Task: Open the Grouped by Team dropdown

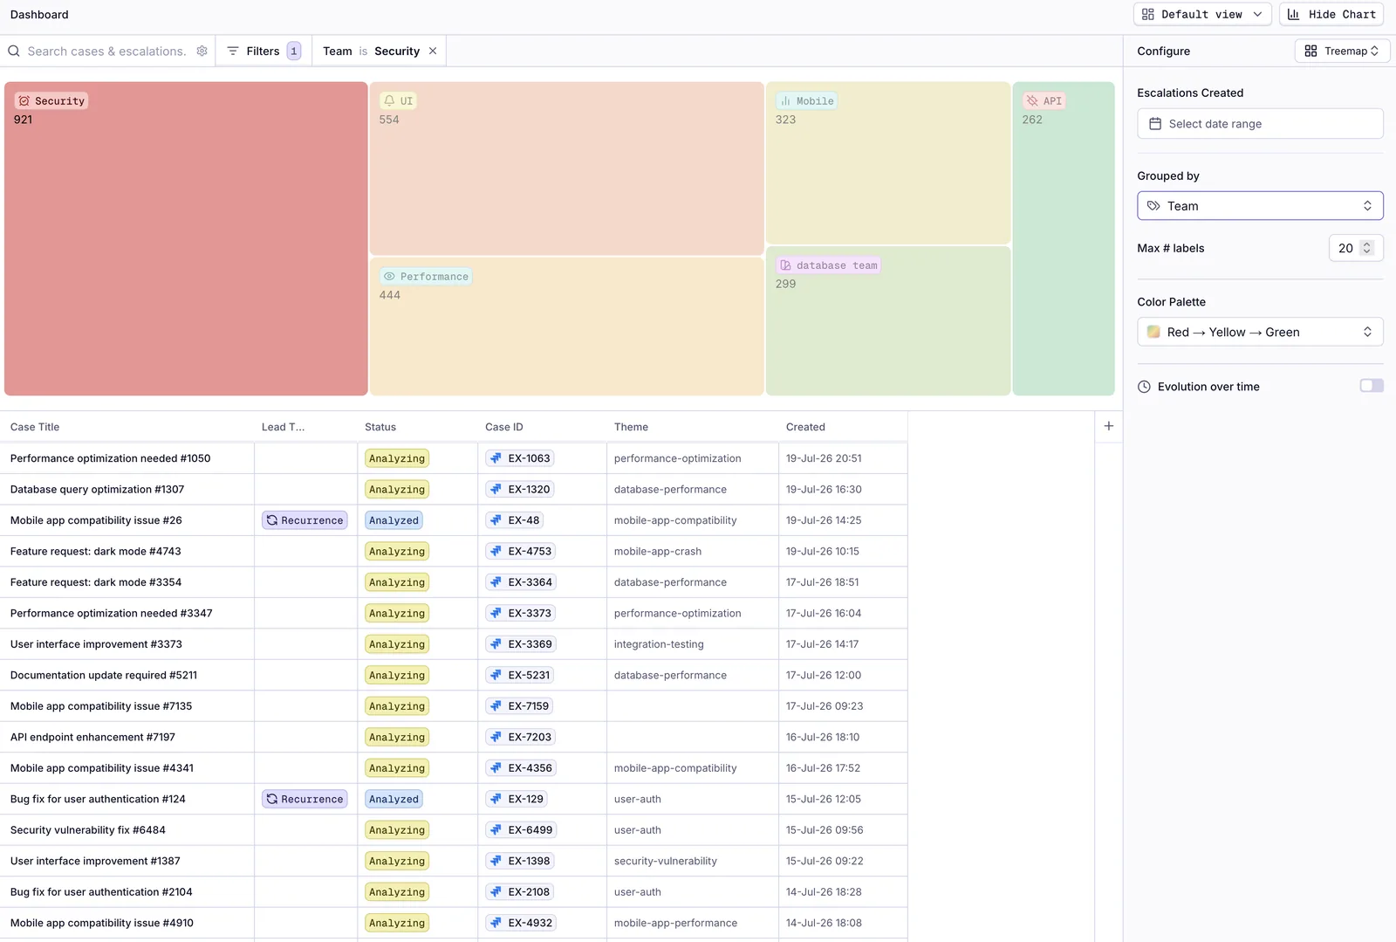Action: coord(1260,206)
